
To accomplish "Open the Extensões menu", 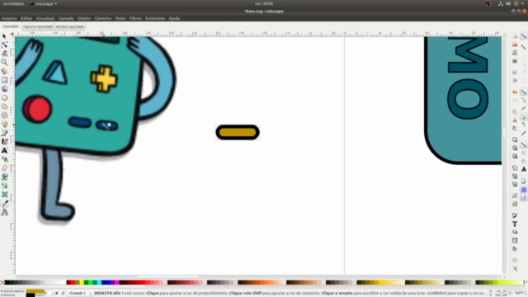I will tap(155, 18).
